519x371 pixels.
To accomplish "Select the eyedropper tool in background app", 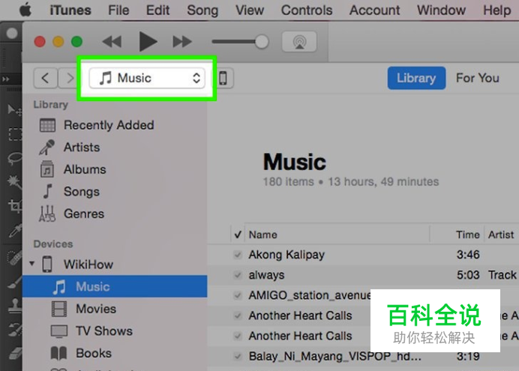I will [x=15, y=231].
